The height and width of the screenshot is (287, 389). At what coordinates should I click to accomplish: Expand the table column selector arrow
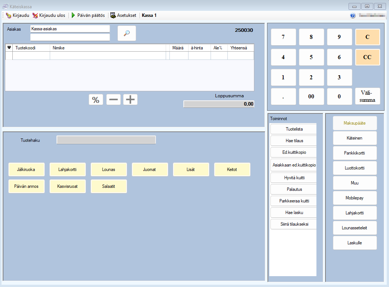(x=9, y=48)
